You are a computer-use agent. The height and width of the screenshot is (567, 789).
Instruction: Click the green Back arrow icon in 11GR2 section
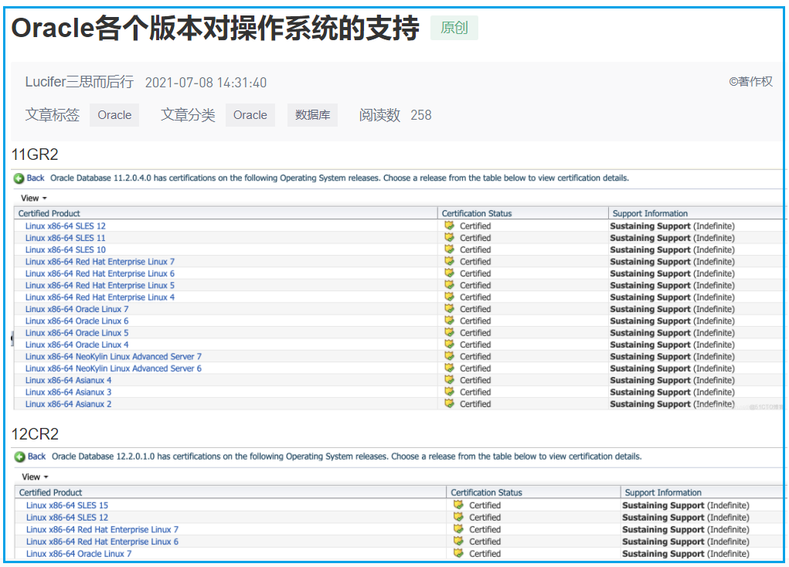19,178
